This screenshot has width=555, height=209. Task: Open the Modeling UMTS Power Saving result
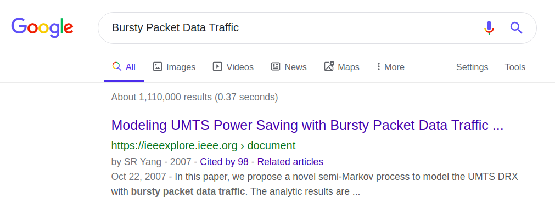coord(307,125)
